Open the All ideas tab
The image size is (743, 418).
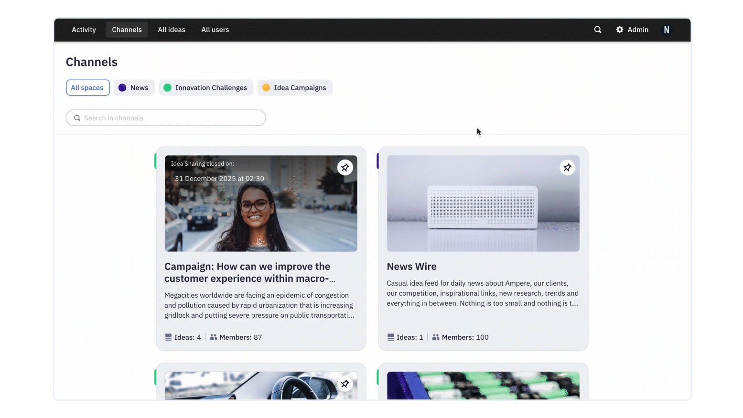tap(172, 30)
